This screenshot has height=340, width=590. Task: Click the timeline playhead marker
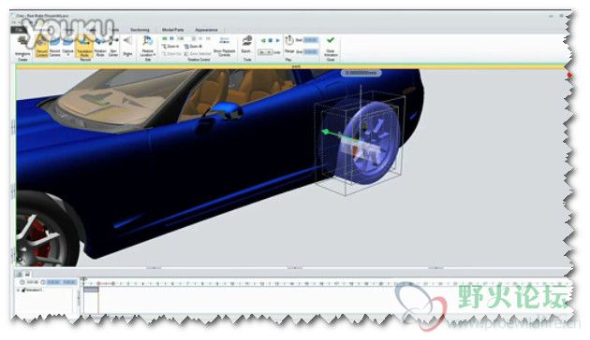84,279
